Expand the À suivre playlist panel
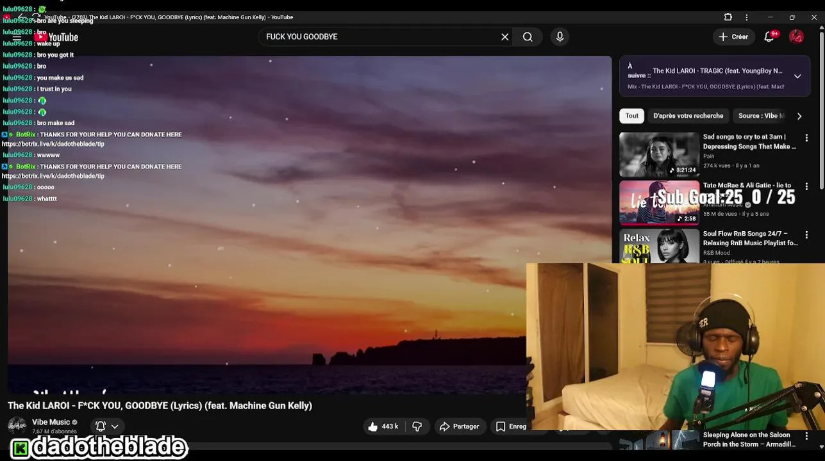The width and height of the screenshot is (825, 461). click(x=797, y=76)
